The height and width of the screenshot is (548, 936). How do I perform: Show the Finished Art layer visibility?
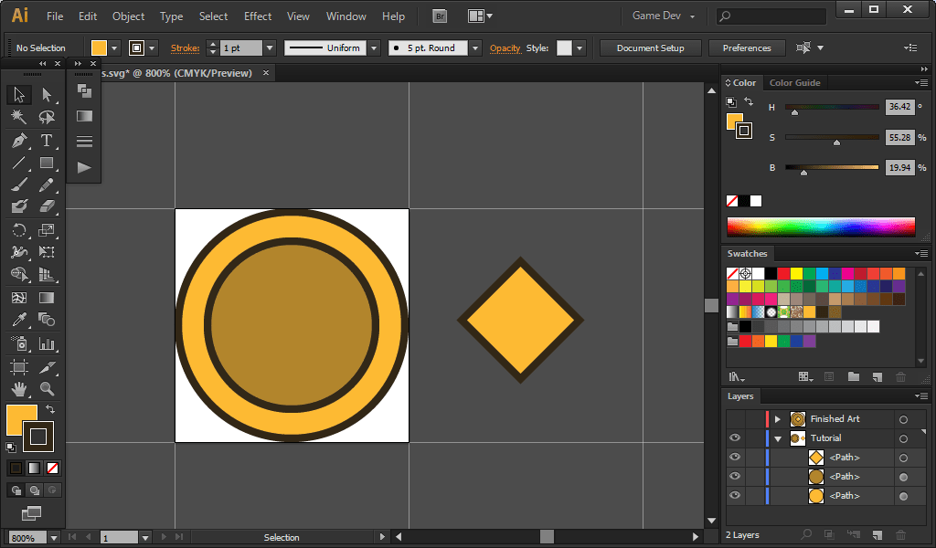tap(735, 419)
